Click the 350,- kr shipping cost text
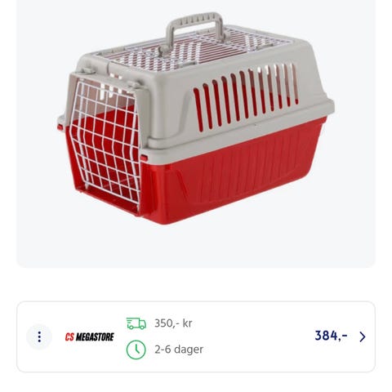 click(173, 323)
